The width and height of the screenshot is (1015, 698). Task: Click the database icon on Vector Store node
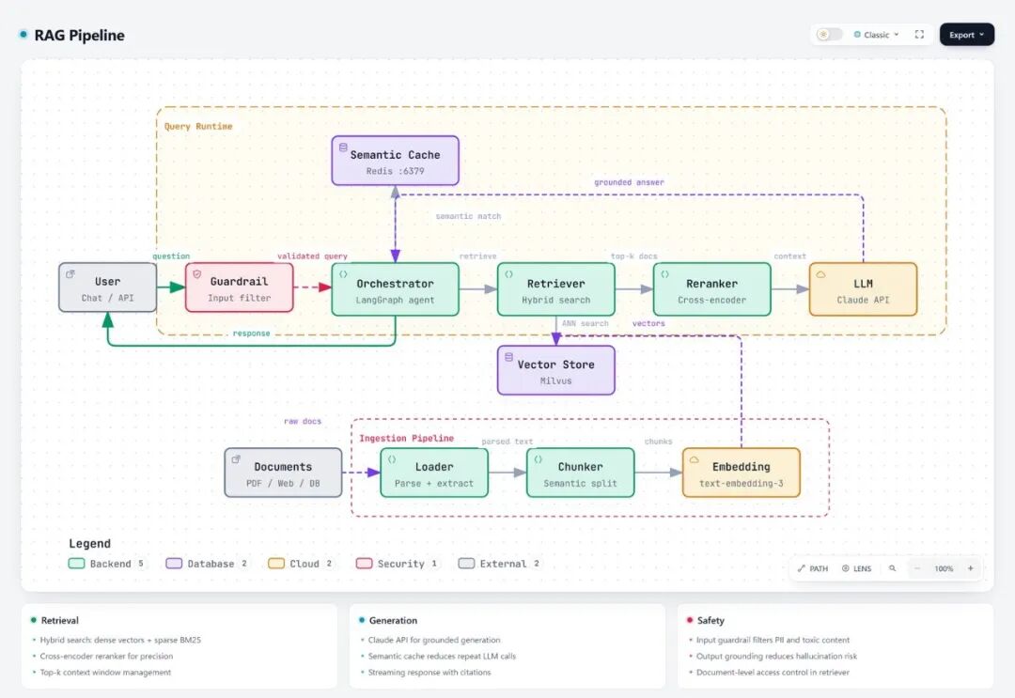[x=508, y=357]
